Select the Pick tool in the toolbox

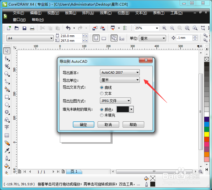point(7,51)
